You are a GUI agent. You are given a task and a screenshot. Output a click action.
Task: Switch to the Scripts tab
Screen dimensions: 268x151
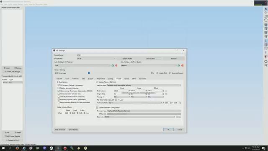click(126, 79)
